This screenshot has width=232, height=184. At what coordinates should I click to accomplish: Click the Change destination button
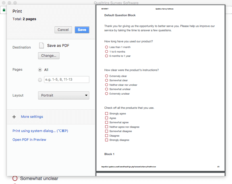coord(48,56)
